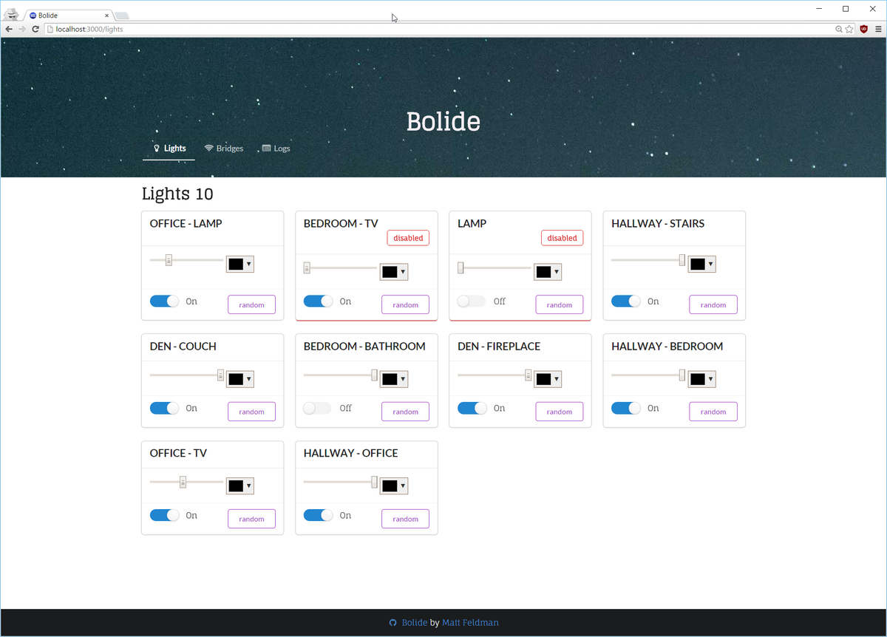
Task: Click the lightbulb icon on Lights tab
Action: pos(157,149)
